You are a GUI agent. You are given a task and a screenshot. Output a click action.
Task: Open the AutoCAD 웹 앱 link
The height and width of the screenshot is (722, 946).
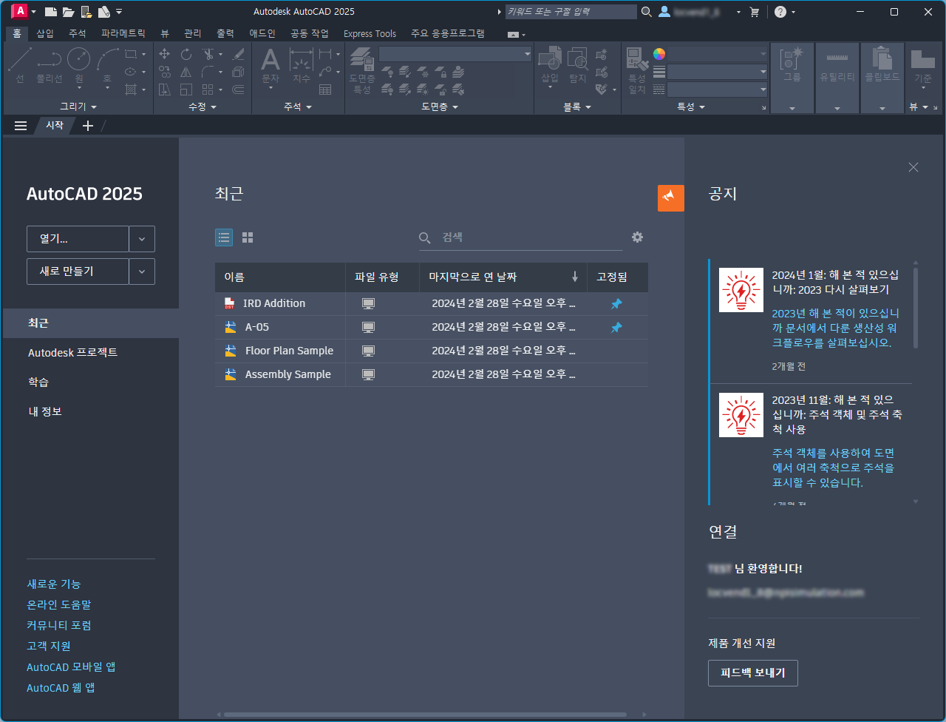[61, 688]
